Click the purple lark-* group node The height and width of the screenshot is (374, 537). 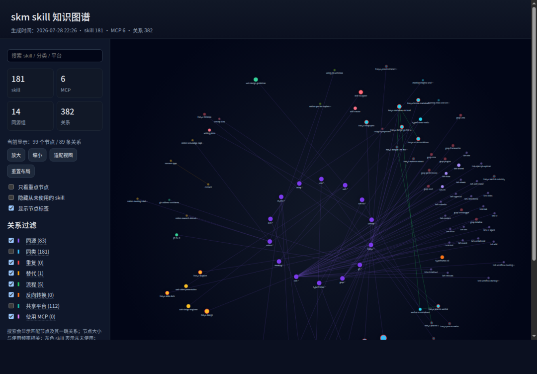click(296, 277)
